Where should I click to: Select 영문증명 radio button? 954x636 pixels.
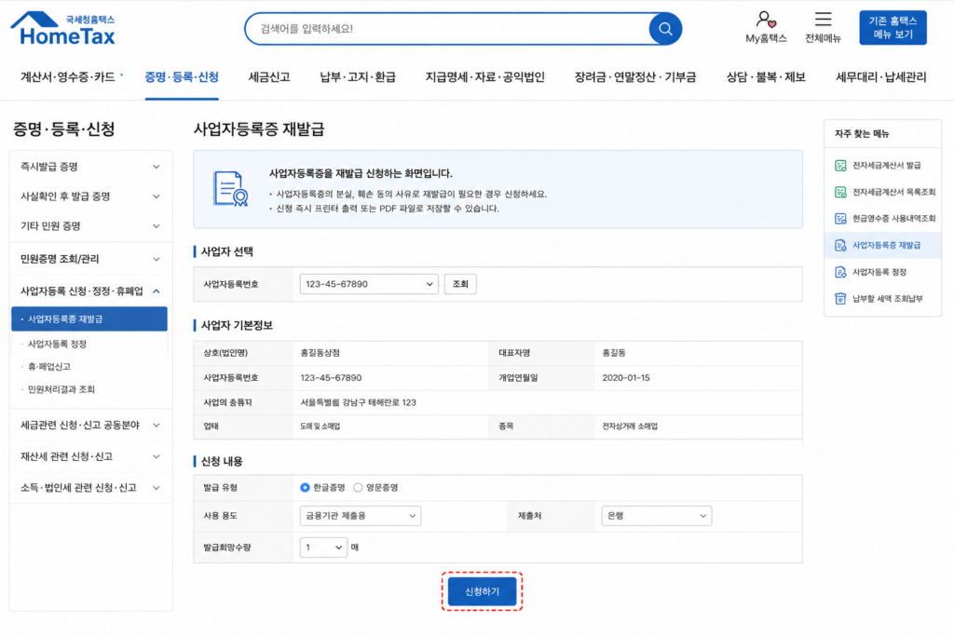coord(358,488)
